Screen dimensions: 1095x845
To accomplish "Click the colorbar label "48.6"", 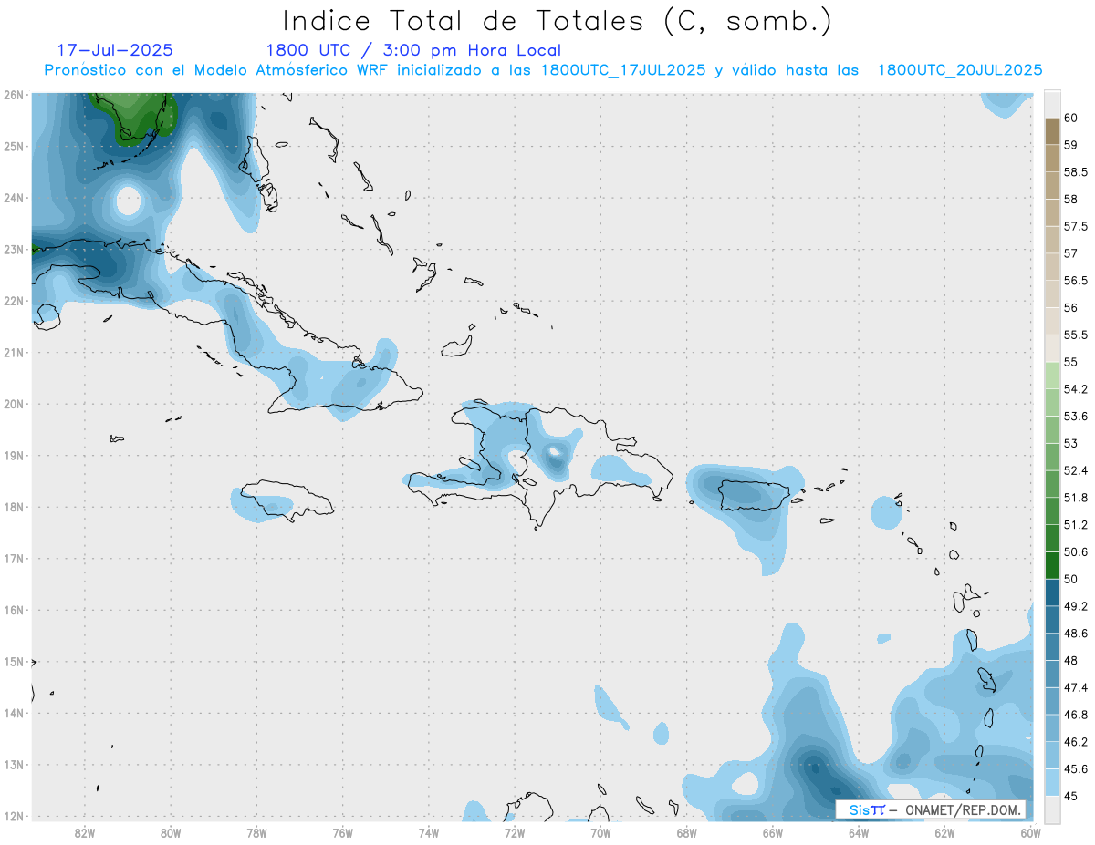I will [x=1076, y=633].
